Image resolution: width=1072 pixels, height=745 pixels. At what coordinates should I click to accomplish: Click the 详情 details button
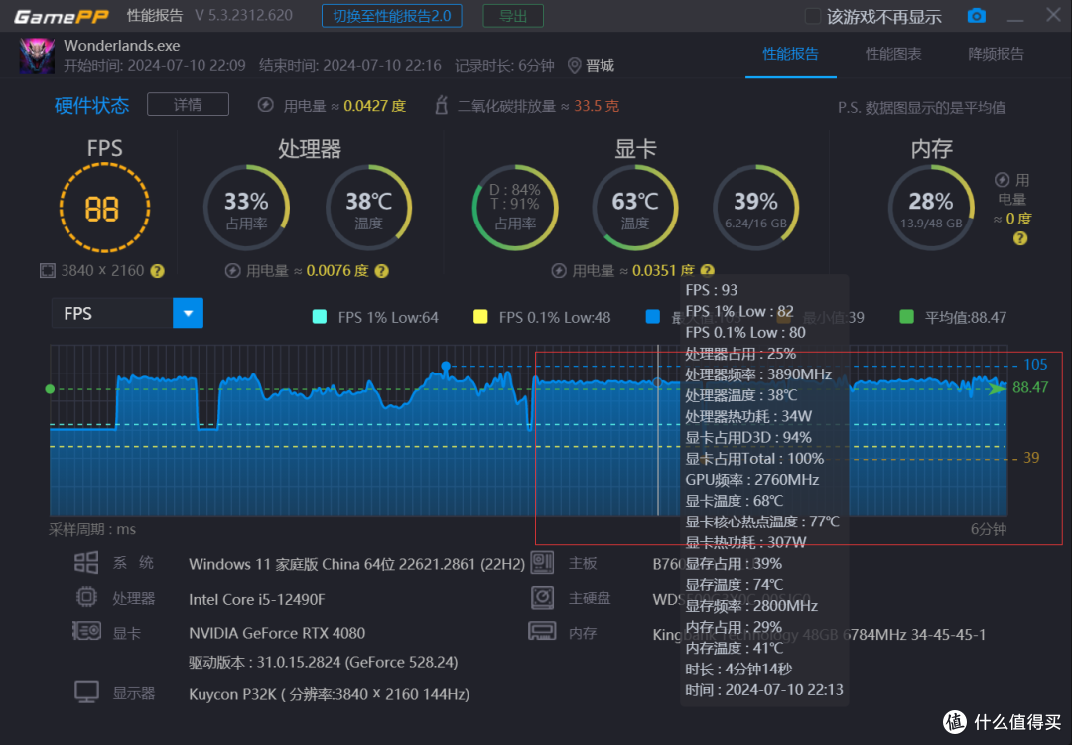click(188, 104)
